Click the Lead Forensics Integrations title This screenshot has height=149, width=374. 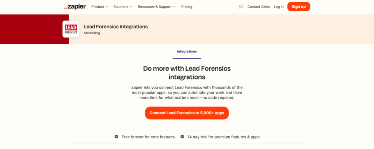(116, 27)
